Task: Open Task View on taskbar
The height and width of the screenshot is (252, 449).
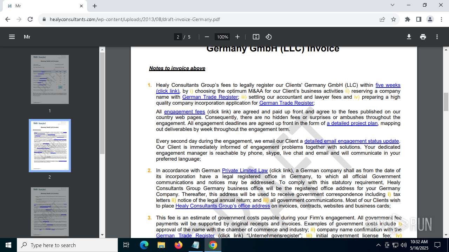Action: (126, 245)
